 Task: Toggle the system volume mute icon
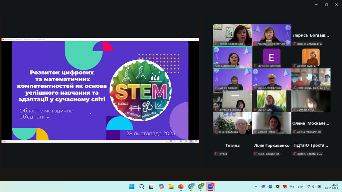[314, 187]
